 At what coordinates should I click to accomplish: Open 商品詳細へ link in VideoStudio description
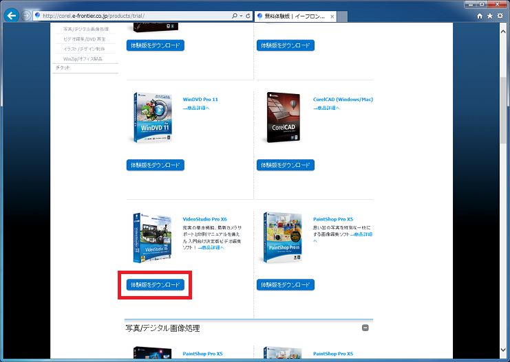(x=211, y=247)
